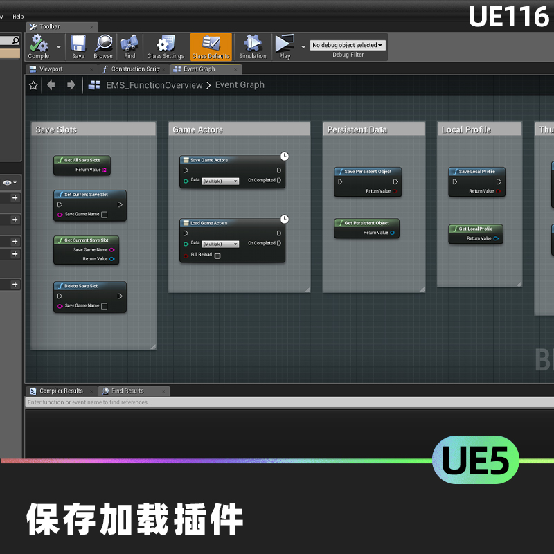The width and height of the screenshot is (554, 554).
Task: Open Class Settings
Action: click(x=166, y=46)
